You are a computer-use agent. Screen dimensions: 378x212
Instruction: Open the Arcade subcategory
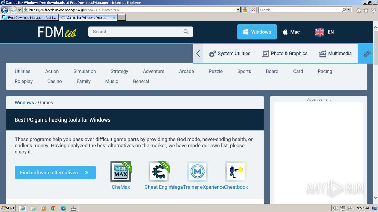[x=187, y=71]
